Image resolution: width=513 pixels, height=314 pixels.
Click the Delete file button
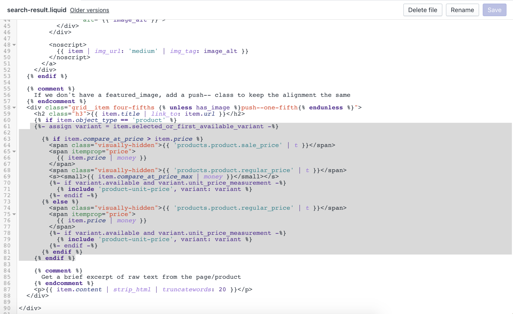pos(422,10)
